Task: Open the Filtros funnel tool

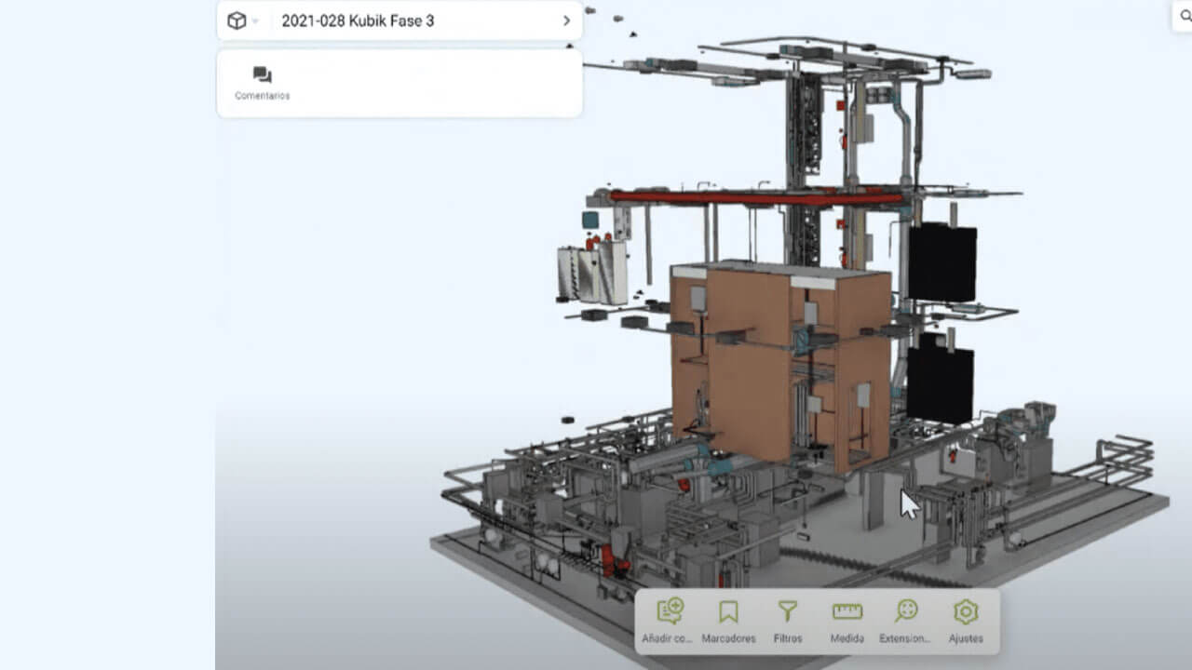Action: click(x=788, y=621)
